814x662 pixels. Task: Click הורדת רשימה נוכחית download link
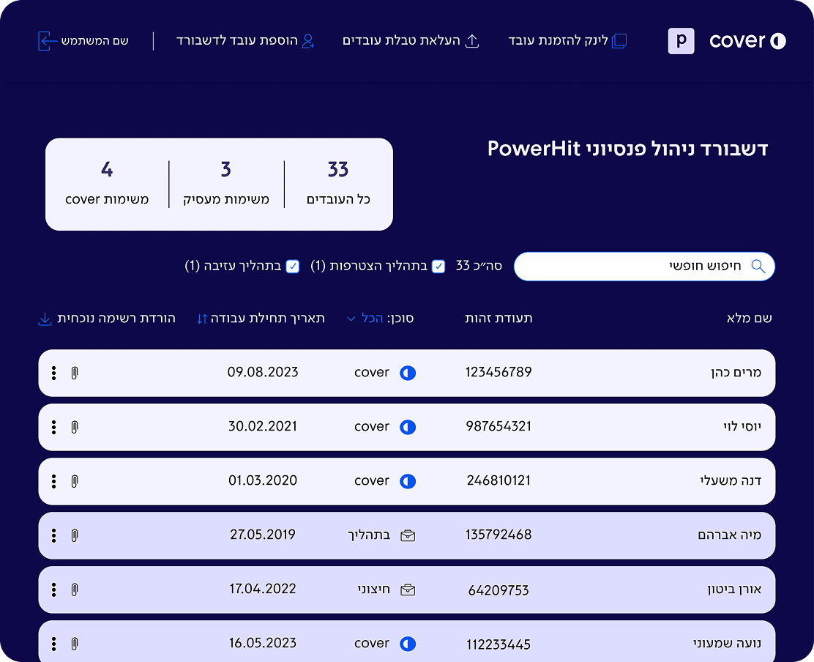click(x=108, y=319)
